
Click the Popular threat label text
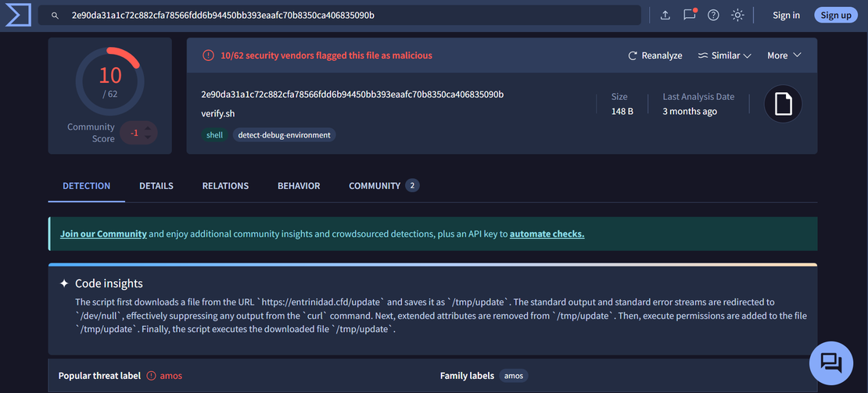tap(99, 376)
